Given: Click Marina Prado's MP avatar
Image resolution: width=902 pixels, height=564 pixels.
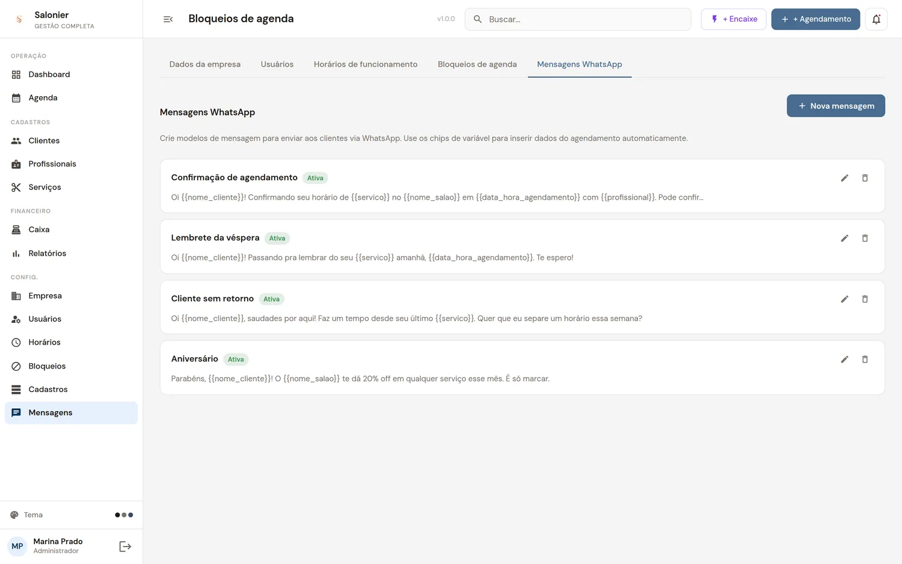Looking at the screenshot, I should [17, 547].
